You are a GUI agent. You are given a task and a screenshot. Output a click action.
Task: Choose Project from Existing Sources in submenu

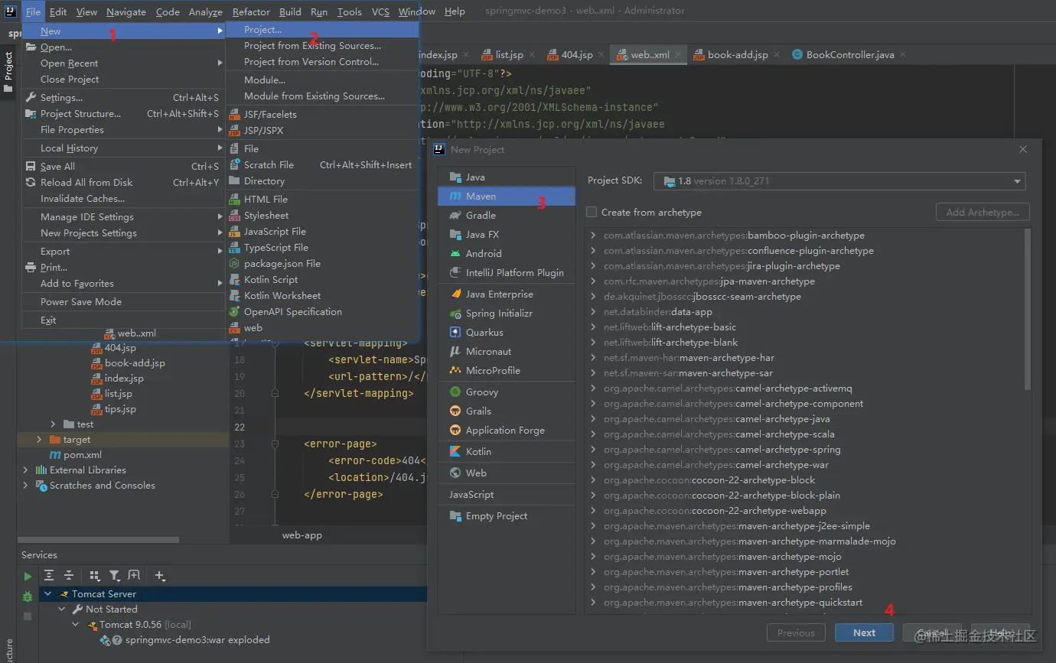pos(312,46)
